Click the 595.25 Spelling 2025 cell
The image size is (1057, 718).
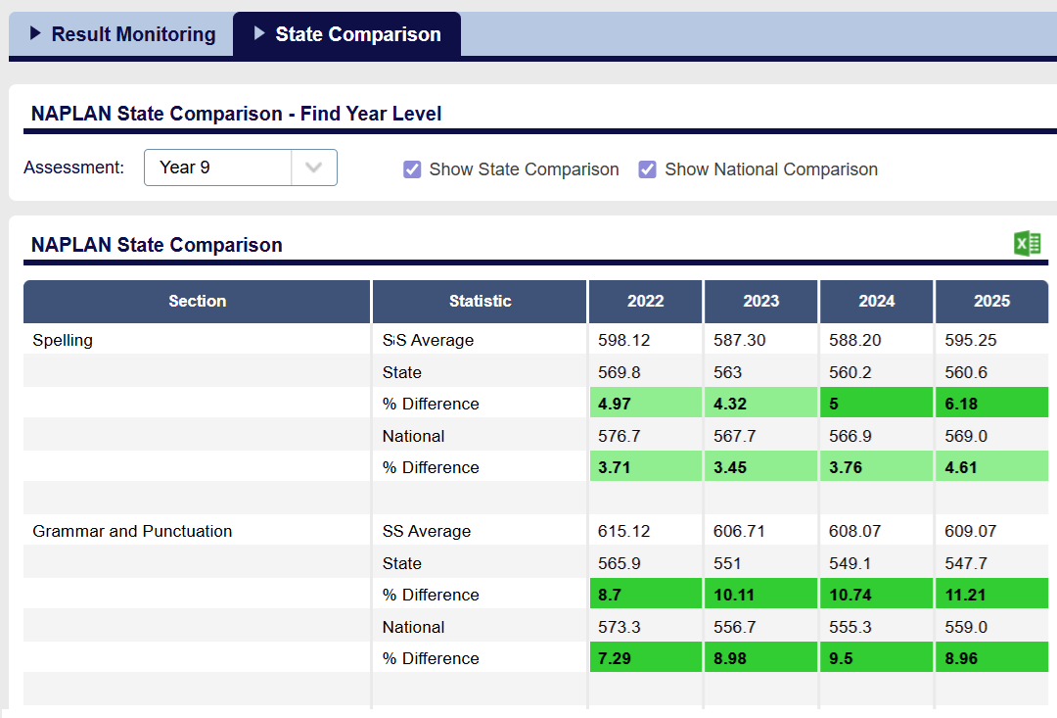pyautogui.click(x=991, y=340)
